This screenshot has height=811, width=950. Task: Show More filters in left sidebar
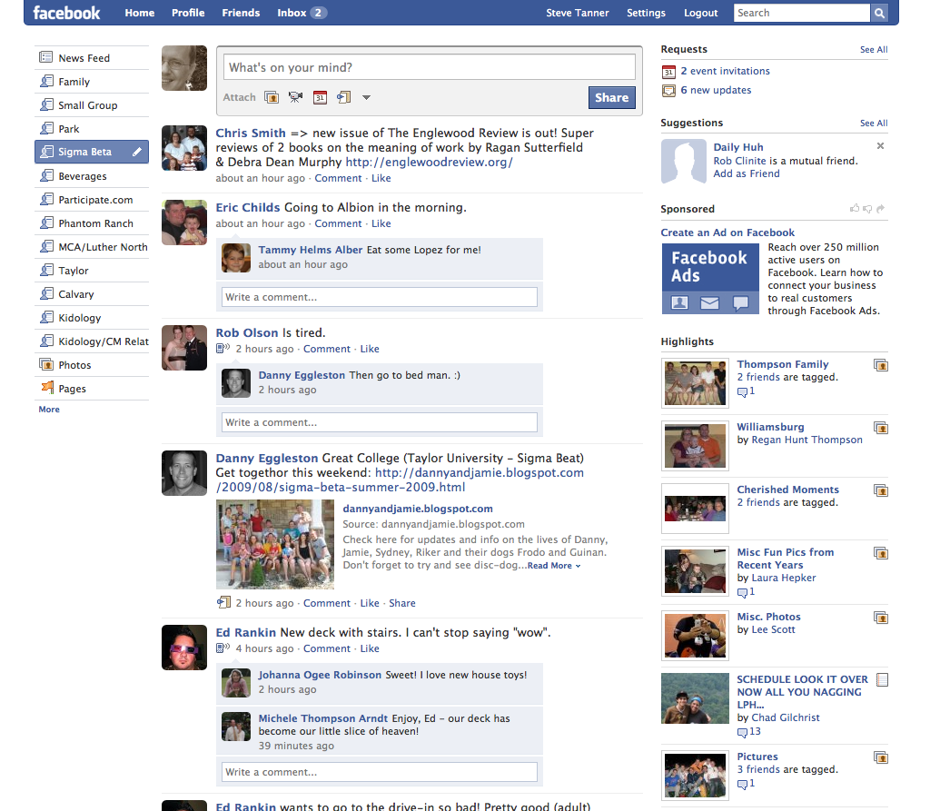(x=49, y=410)
